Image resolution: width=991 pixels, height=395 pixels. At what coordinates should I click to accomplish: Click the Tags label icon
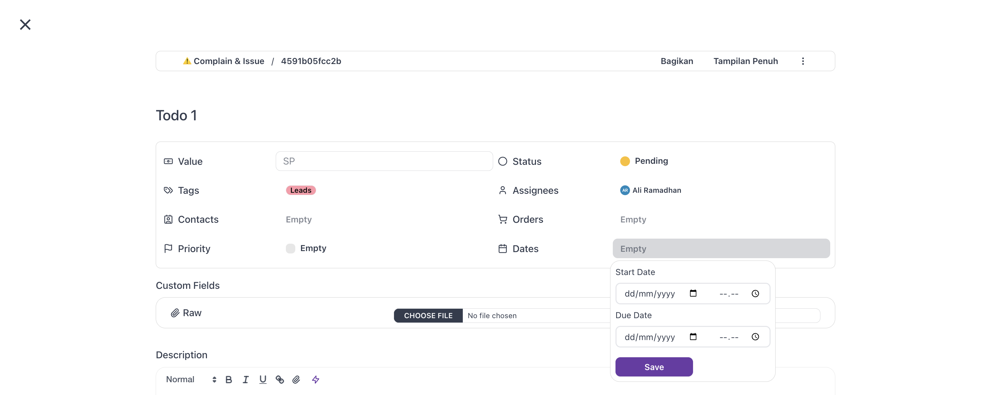(168, 190)
